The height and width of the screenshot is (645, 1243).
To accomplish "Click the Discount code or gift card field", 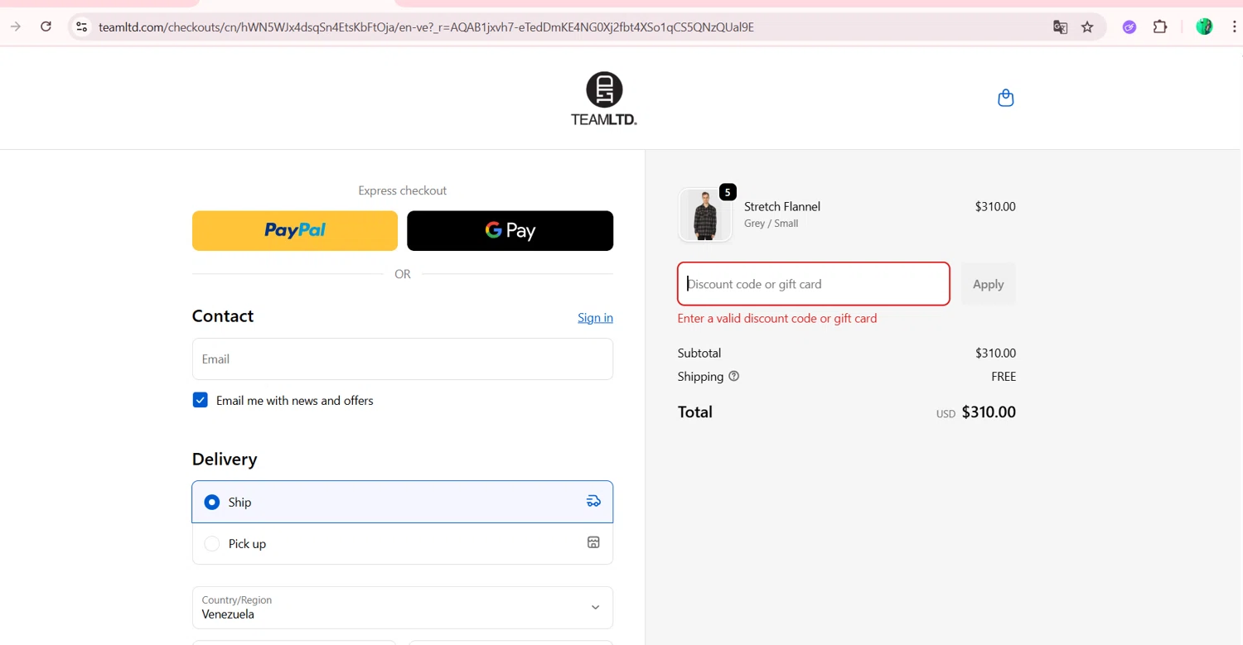I will pyautogui.click(x=814, y=284).
